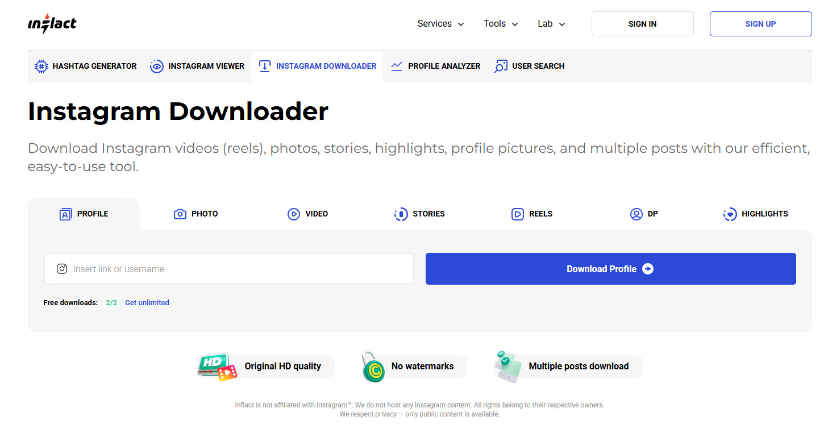Click the Inflact not affiliated disclaimer line
Screen dimensions: 832x429
420,405
